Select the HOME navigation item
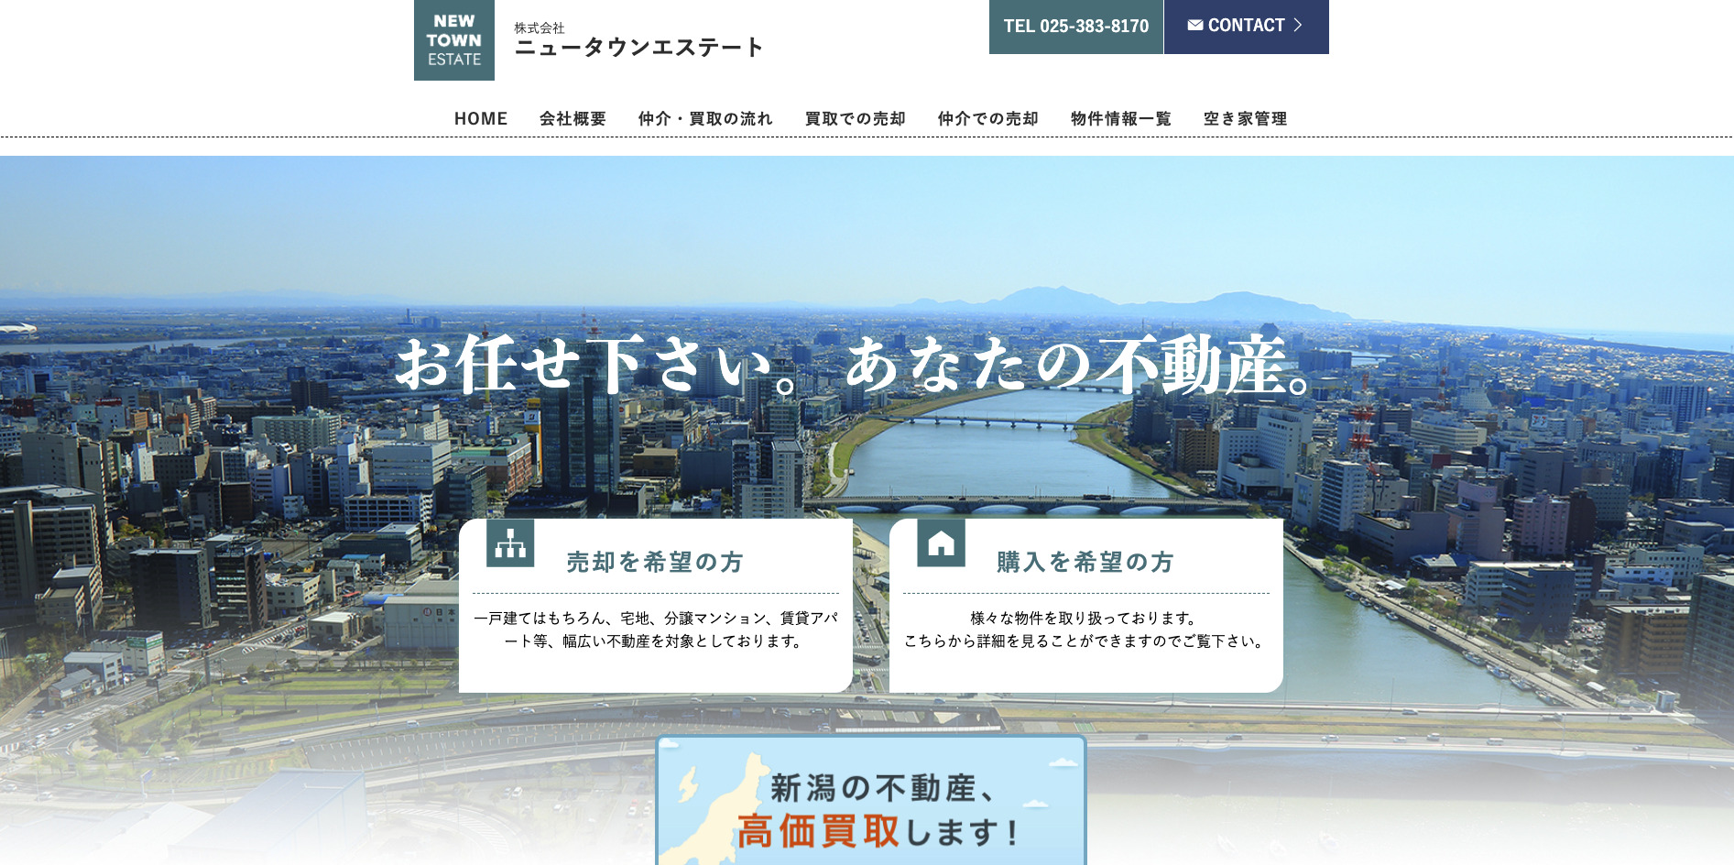 [481, 118]
